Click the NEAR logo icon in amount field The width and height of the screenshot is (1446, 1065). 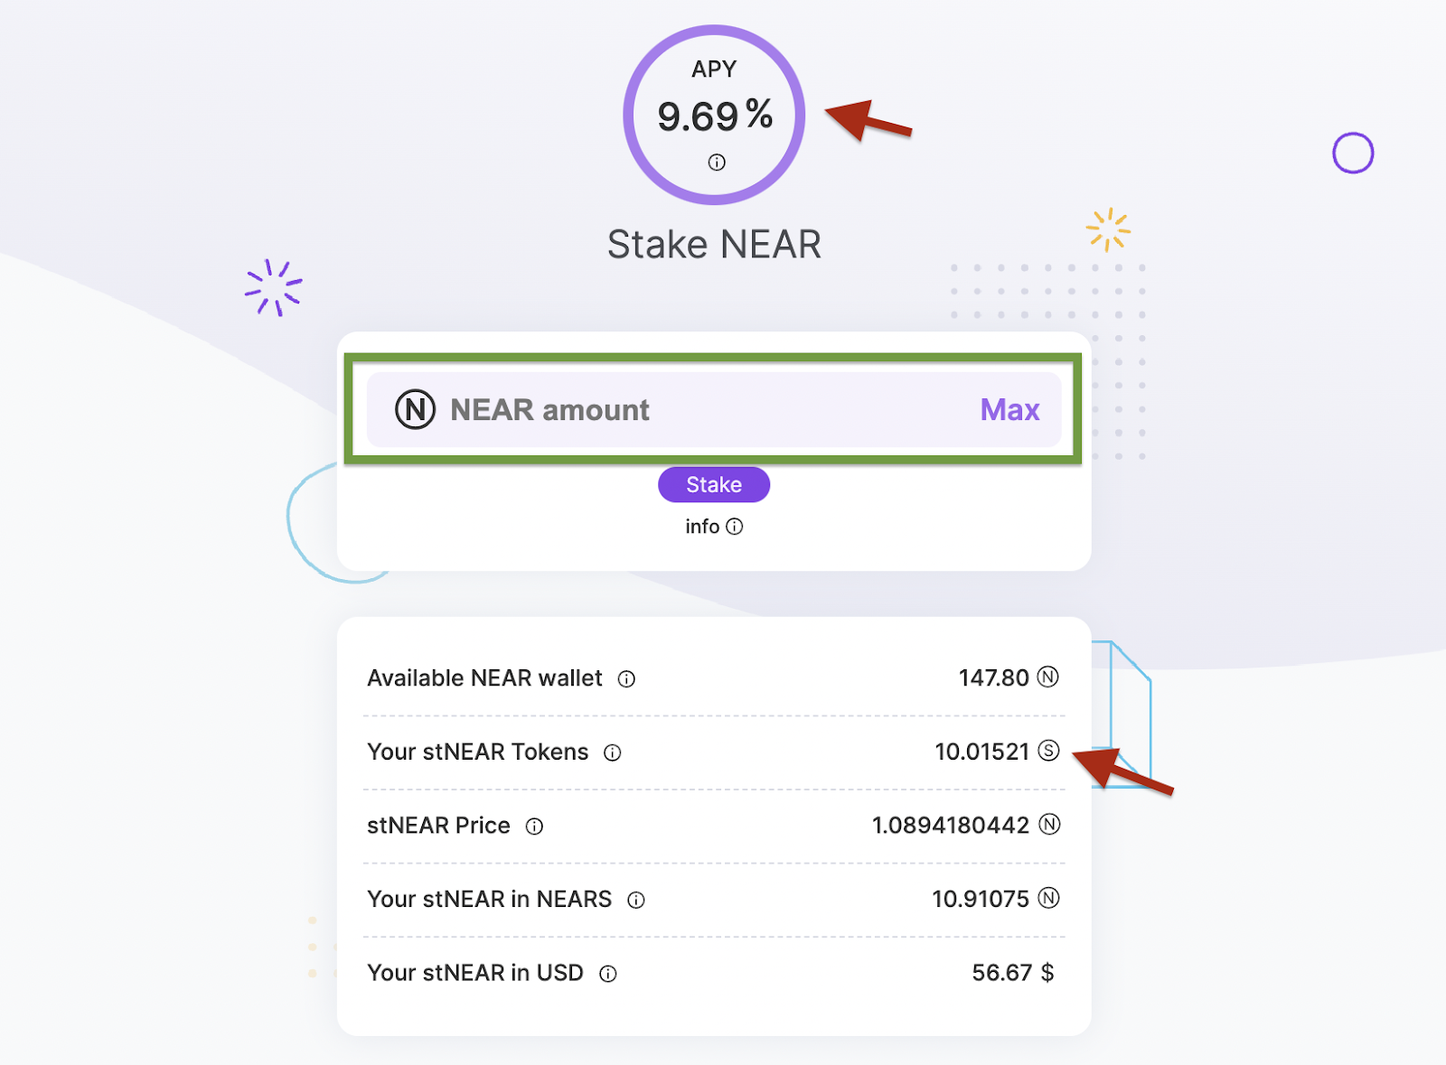415,409
